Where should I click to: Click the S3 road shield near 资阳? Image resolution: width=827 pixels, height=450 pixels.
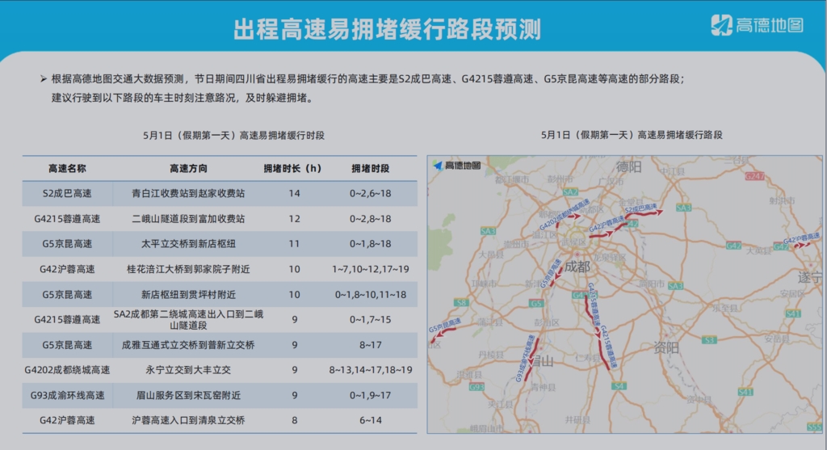click(x=709, y=340)
